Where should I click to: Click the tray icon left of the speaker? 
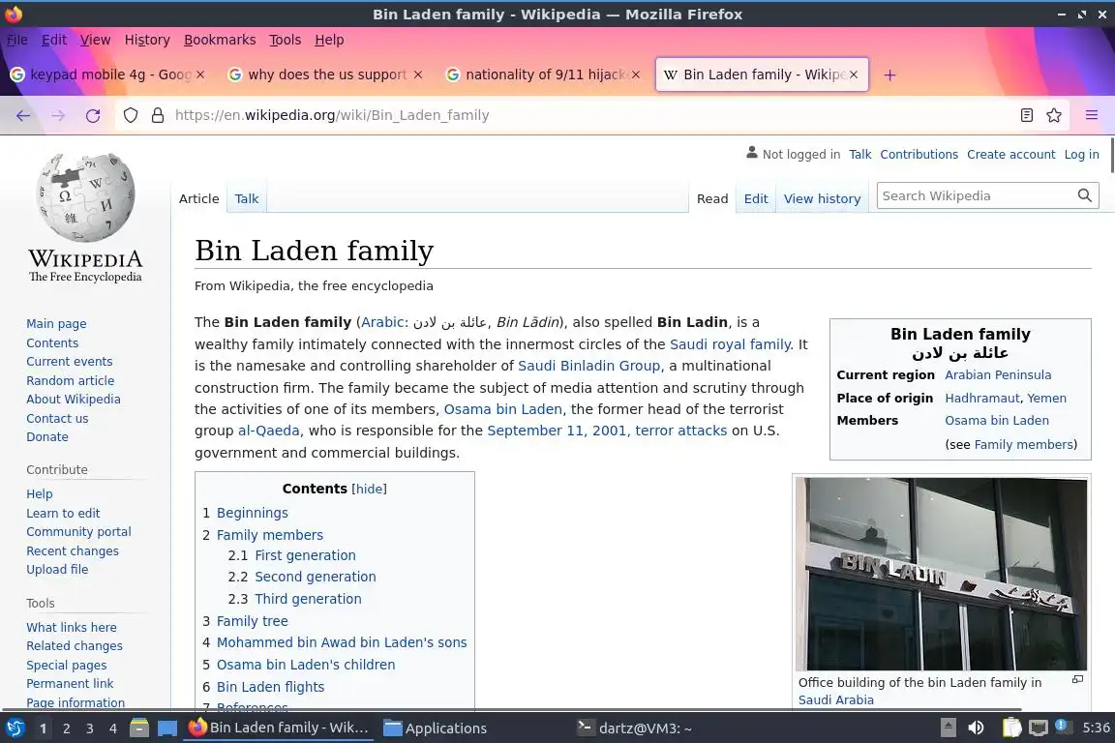[x=948, y=728]
